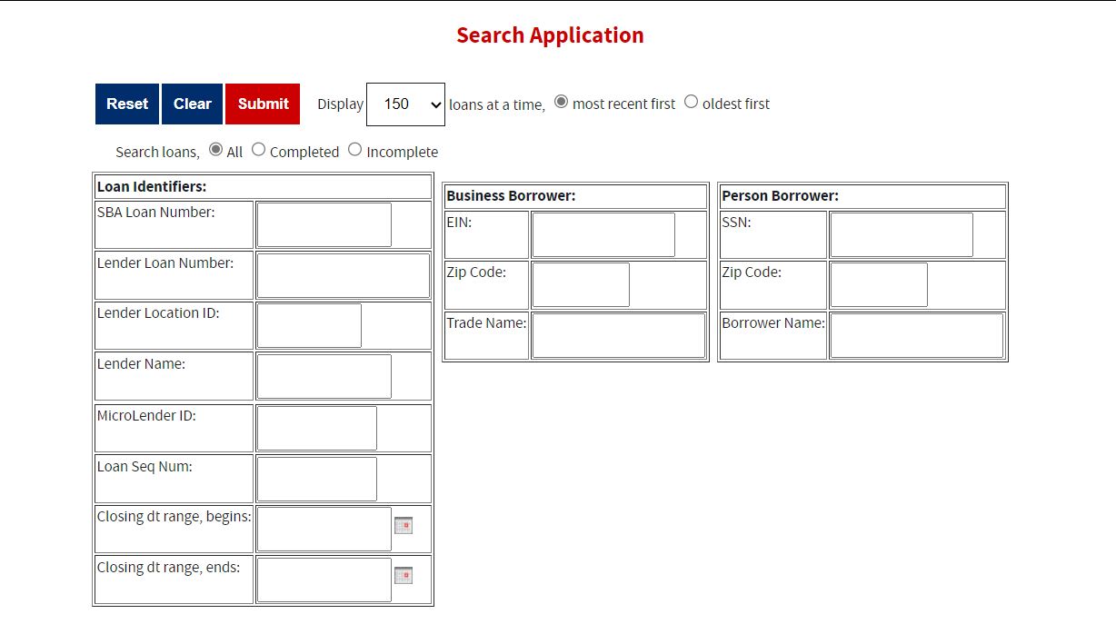1116x634 pixels.
Task: Focus the SBA Loan Number field
Action: point(324,225)
